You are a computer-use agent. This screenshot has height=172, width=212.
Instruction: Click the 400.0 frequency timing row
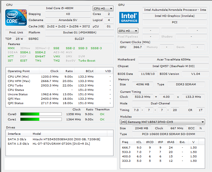click(x=162, y=157)
